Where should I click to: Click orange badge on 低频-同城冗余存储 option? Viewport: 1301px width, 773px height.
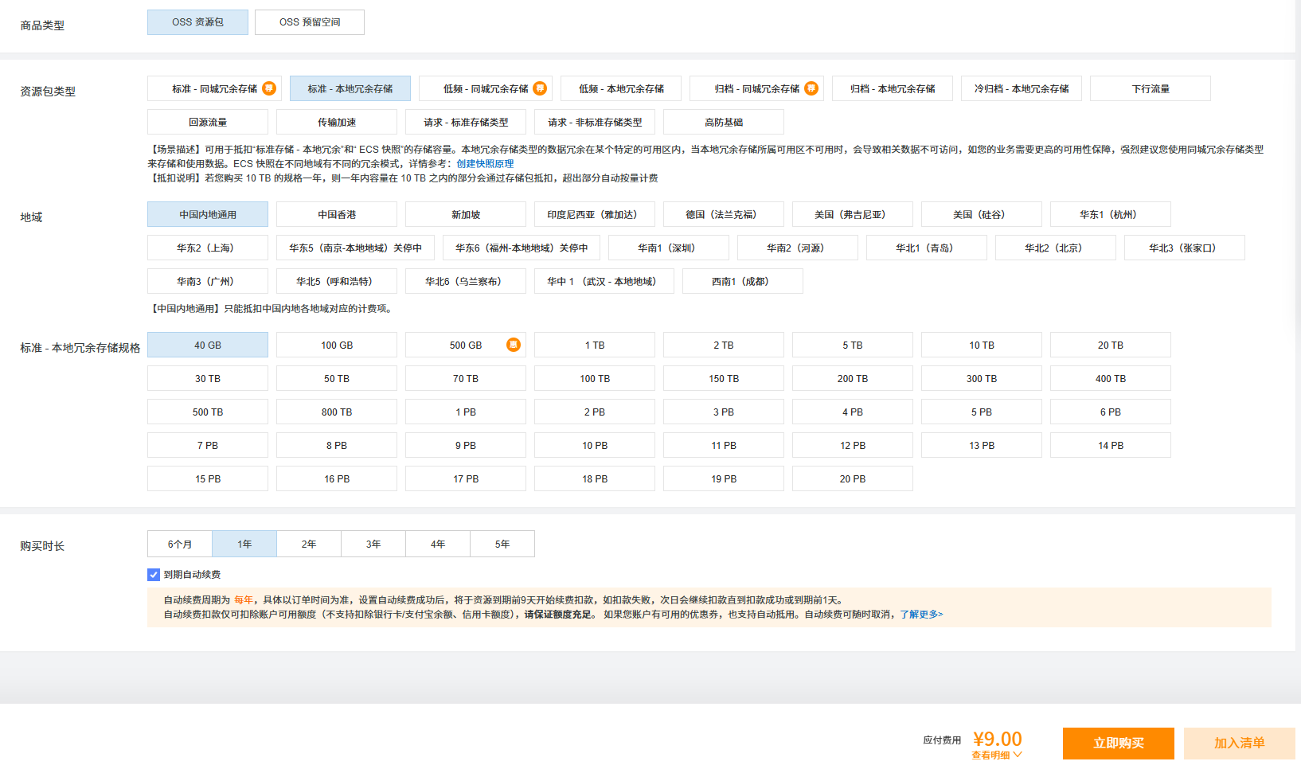pyautogui.click(x=540, y=88)
